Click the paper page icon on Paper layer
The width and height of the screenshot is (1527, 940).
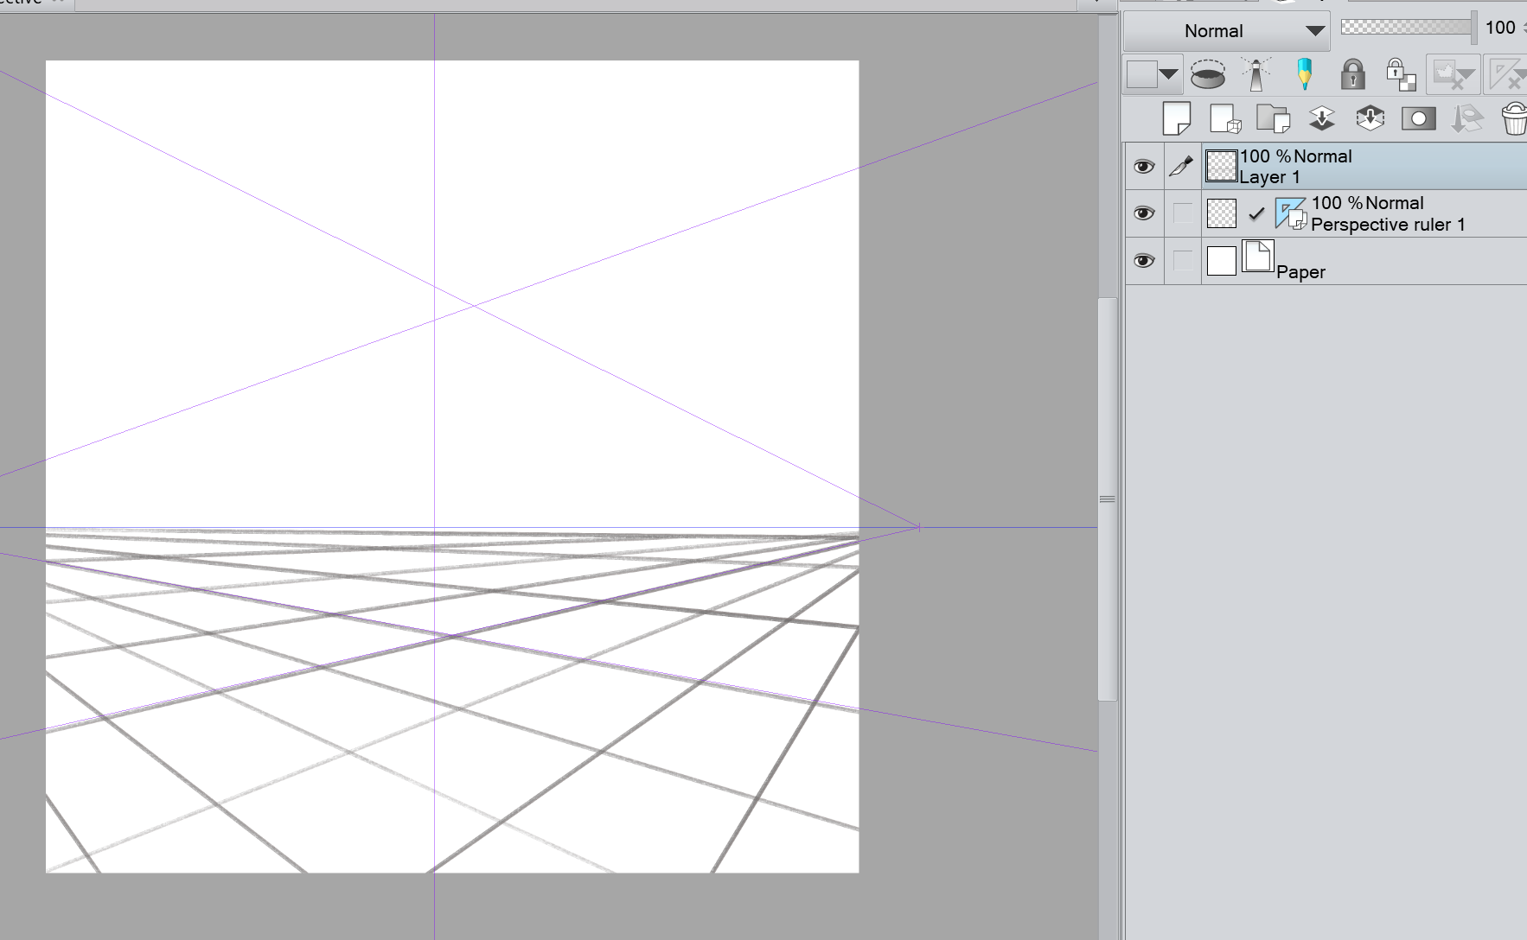click(x=1258, y=257)
